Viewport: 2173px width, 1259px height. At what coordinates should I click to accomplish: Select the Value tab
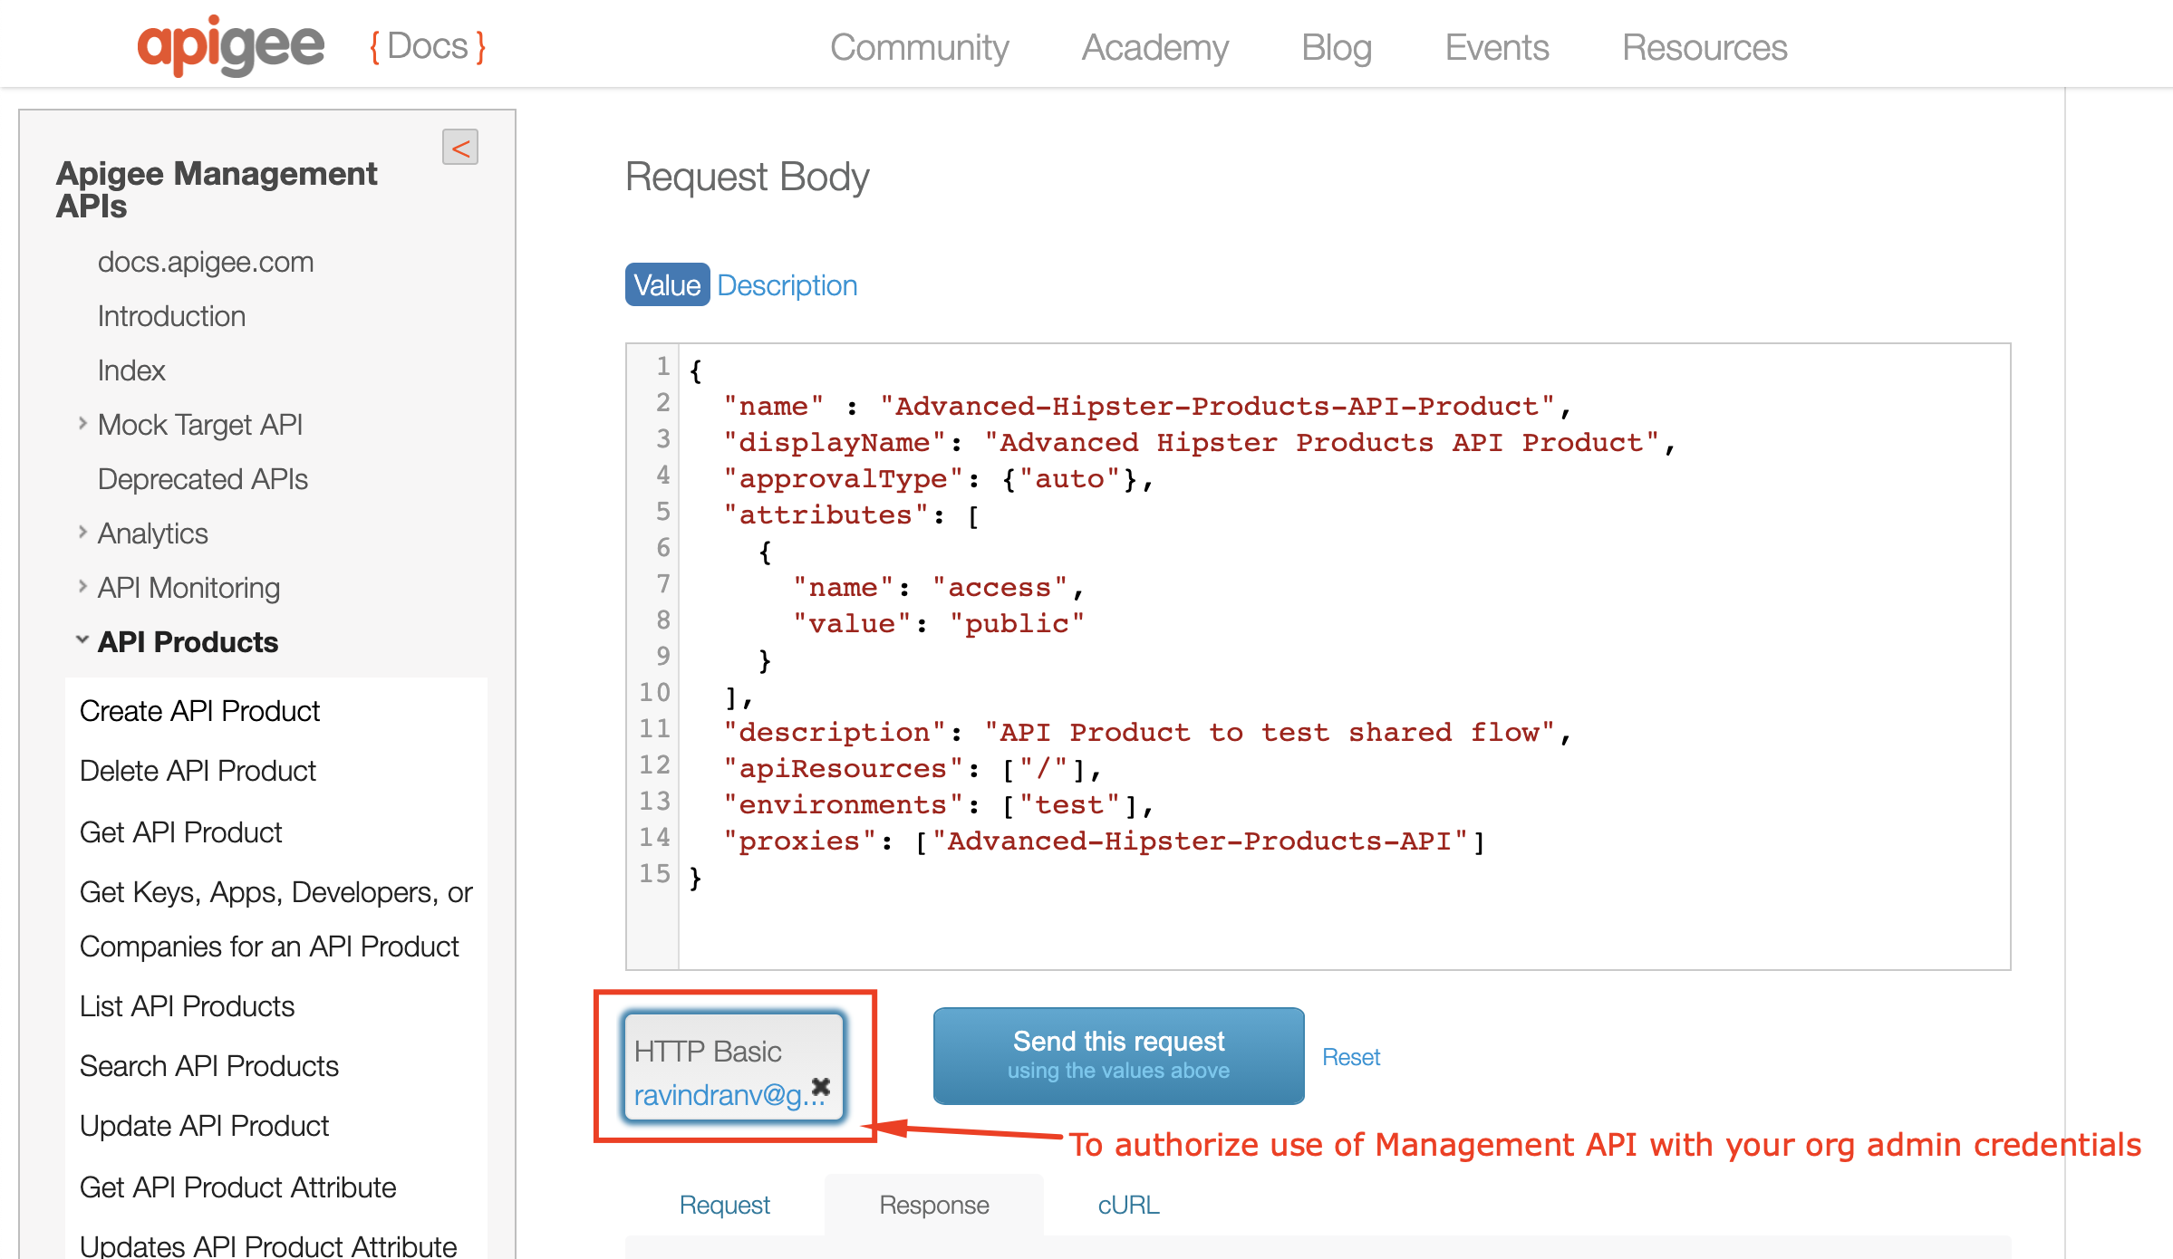coord(667,285)
